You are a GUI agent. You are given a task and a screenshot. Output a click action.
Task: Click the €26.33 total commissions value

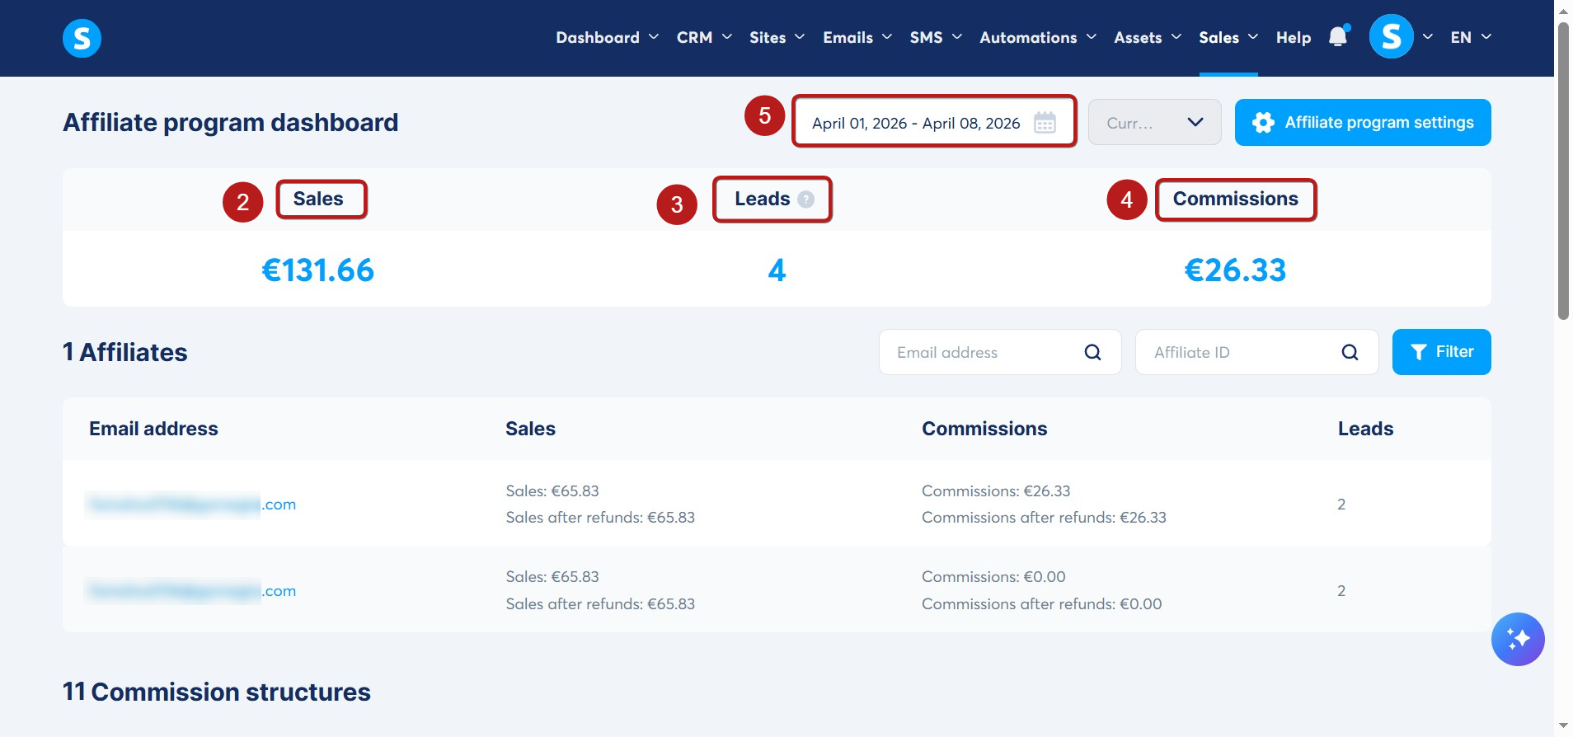pos(1235,270)
